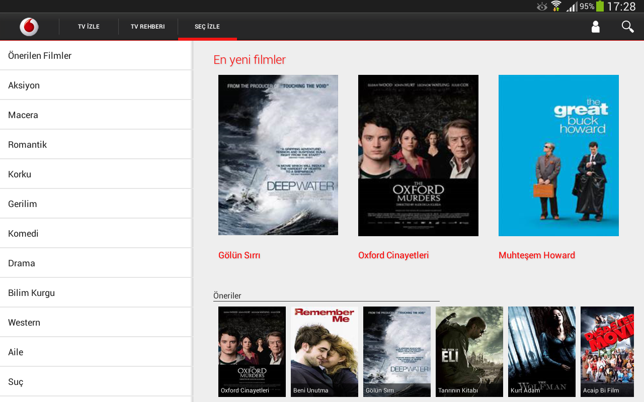Screen dimensions: 644x402
Task: Select Önerilen Filmler category
Action: 96,56
